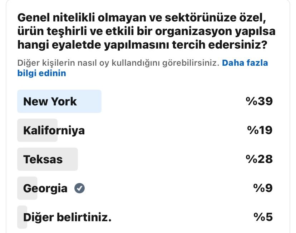296x233 pixels.
Task: Click the blue New York result bar
Action: [89, 101]
